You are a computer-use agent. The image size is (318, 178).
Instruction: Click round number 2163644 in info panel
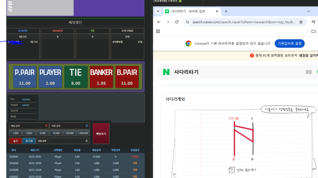pos(26,99)
